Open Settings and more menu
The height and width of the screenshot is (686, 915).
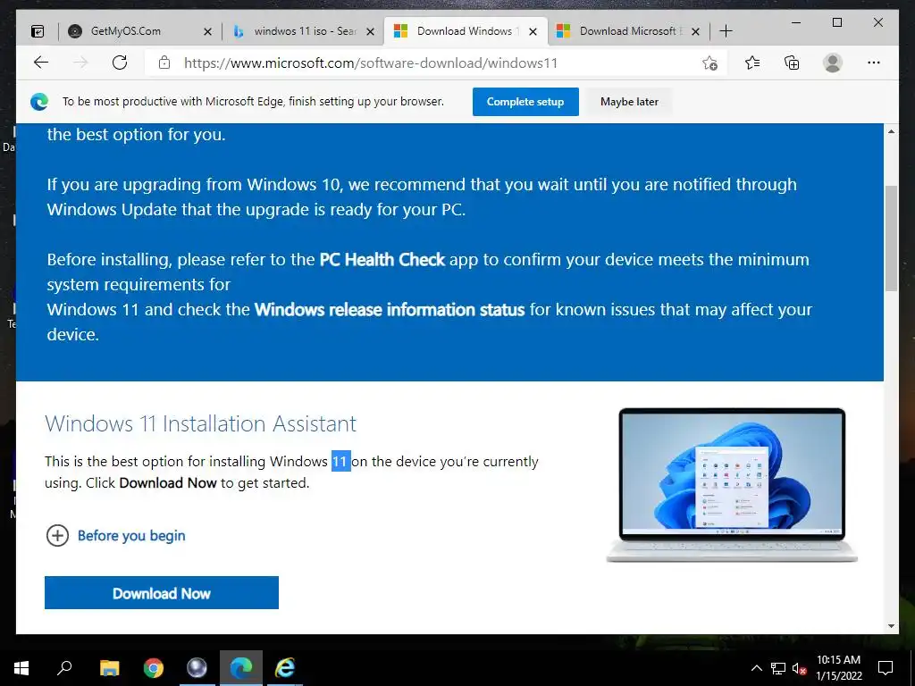pyautogui.click(x=874, y=63)
